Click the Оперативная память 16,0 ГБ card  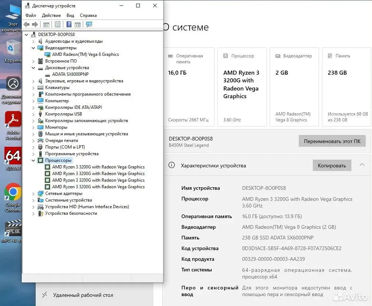click(x=189, y=87)
